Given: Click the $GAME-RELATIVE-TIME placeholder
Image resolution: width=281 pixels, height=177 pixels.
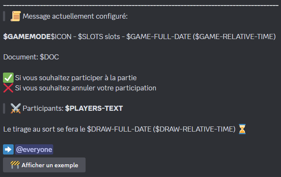Looking at the screenshot, I should pyautogui.click(x=234, y=37).
